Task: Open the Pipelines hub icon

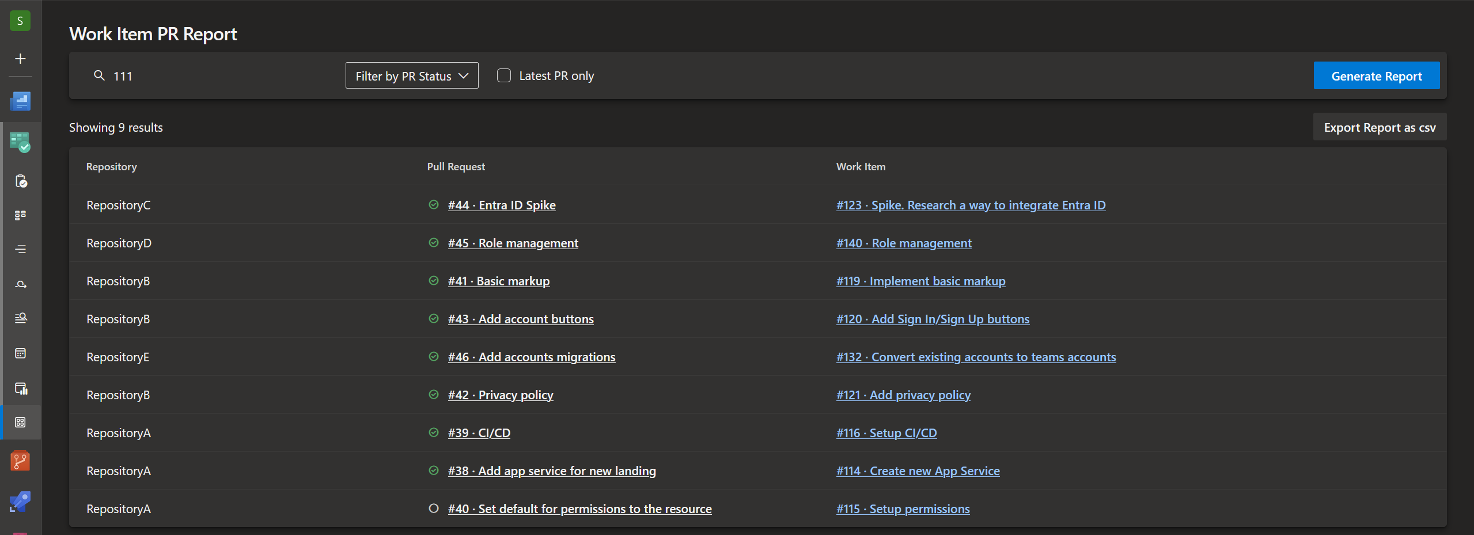Action: 20,502
